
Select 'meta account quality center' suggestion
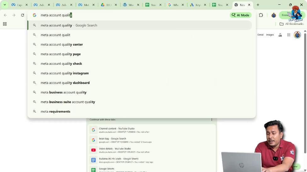click(140, 44)
